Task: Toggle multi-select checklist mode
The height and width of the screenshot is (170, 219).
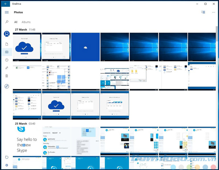Action: [x=203, y=12]
